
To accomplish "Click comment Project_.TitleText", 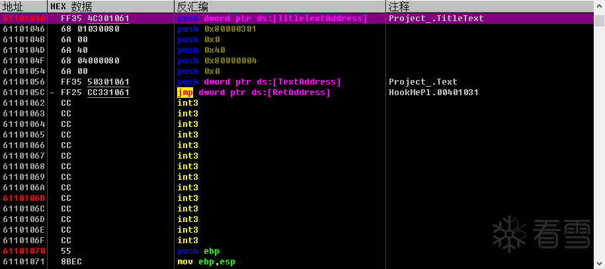I will [x=436, y=19].
